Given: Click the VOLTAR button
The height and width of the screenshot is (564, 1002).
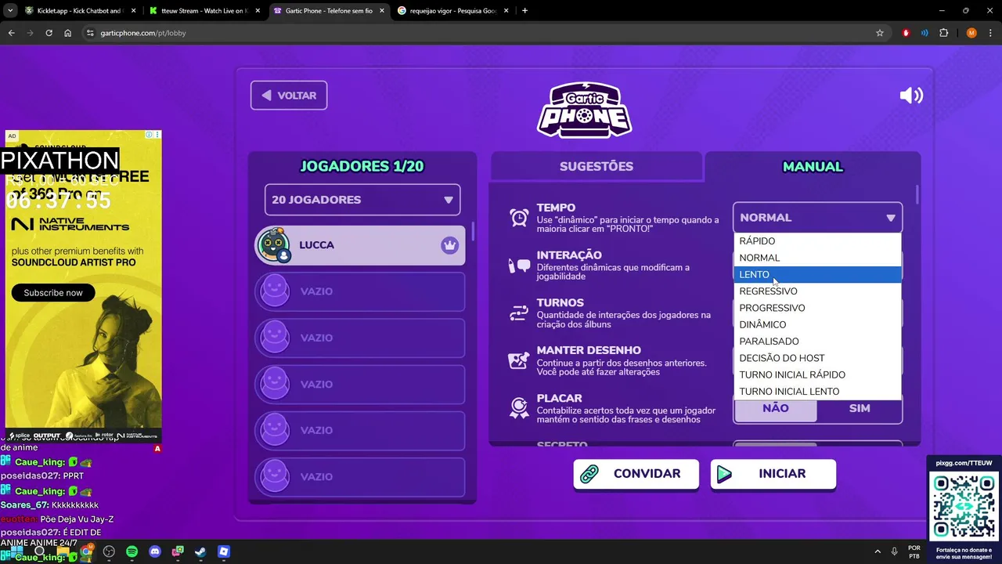Looking at the screenshot, I should 289,96.
